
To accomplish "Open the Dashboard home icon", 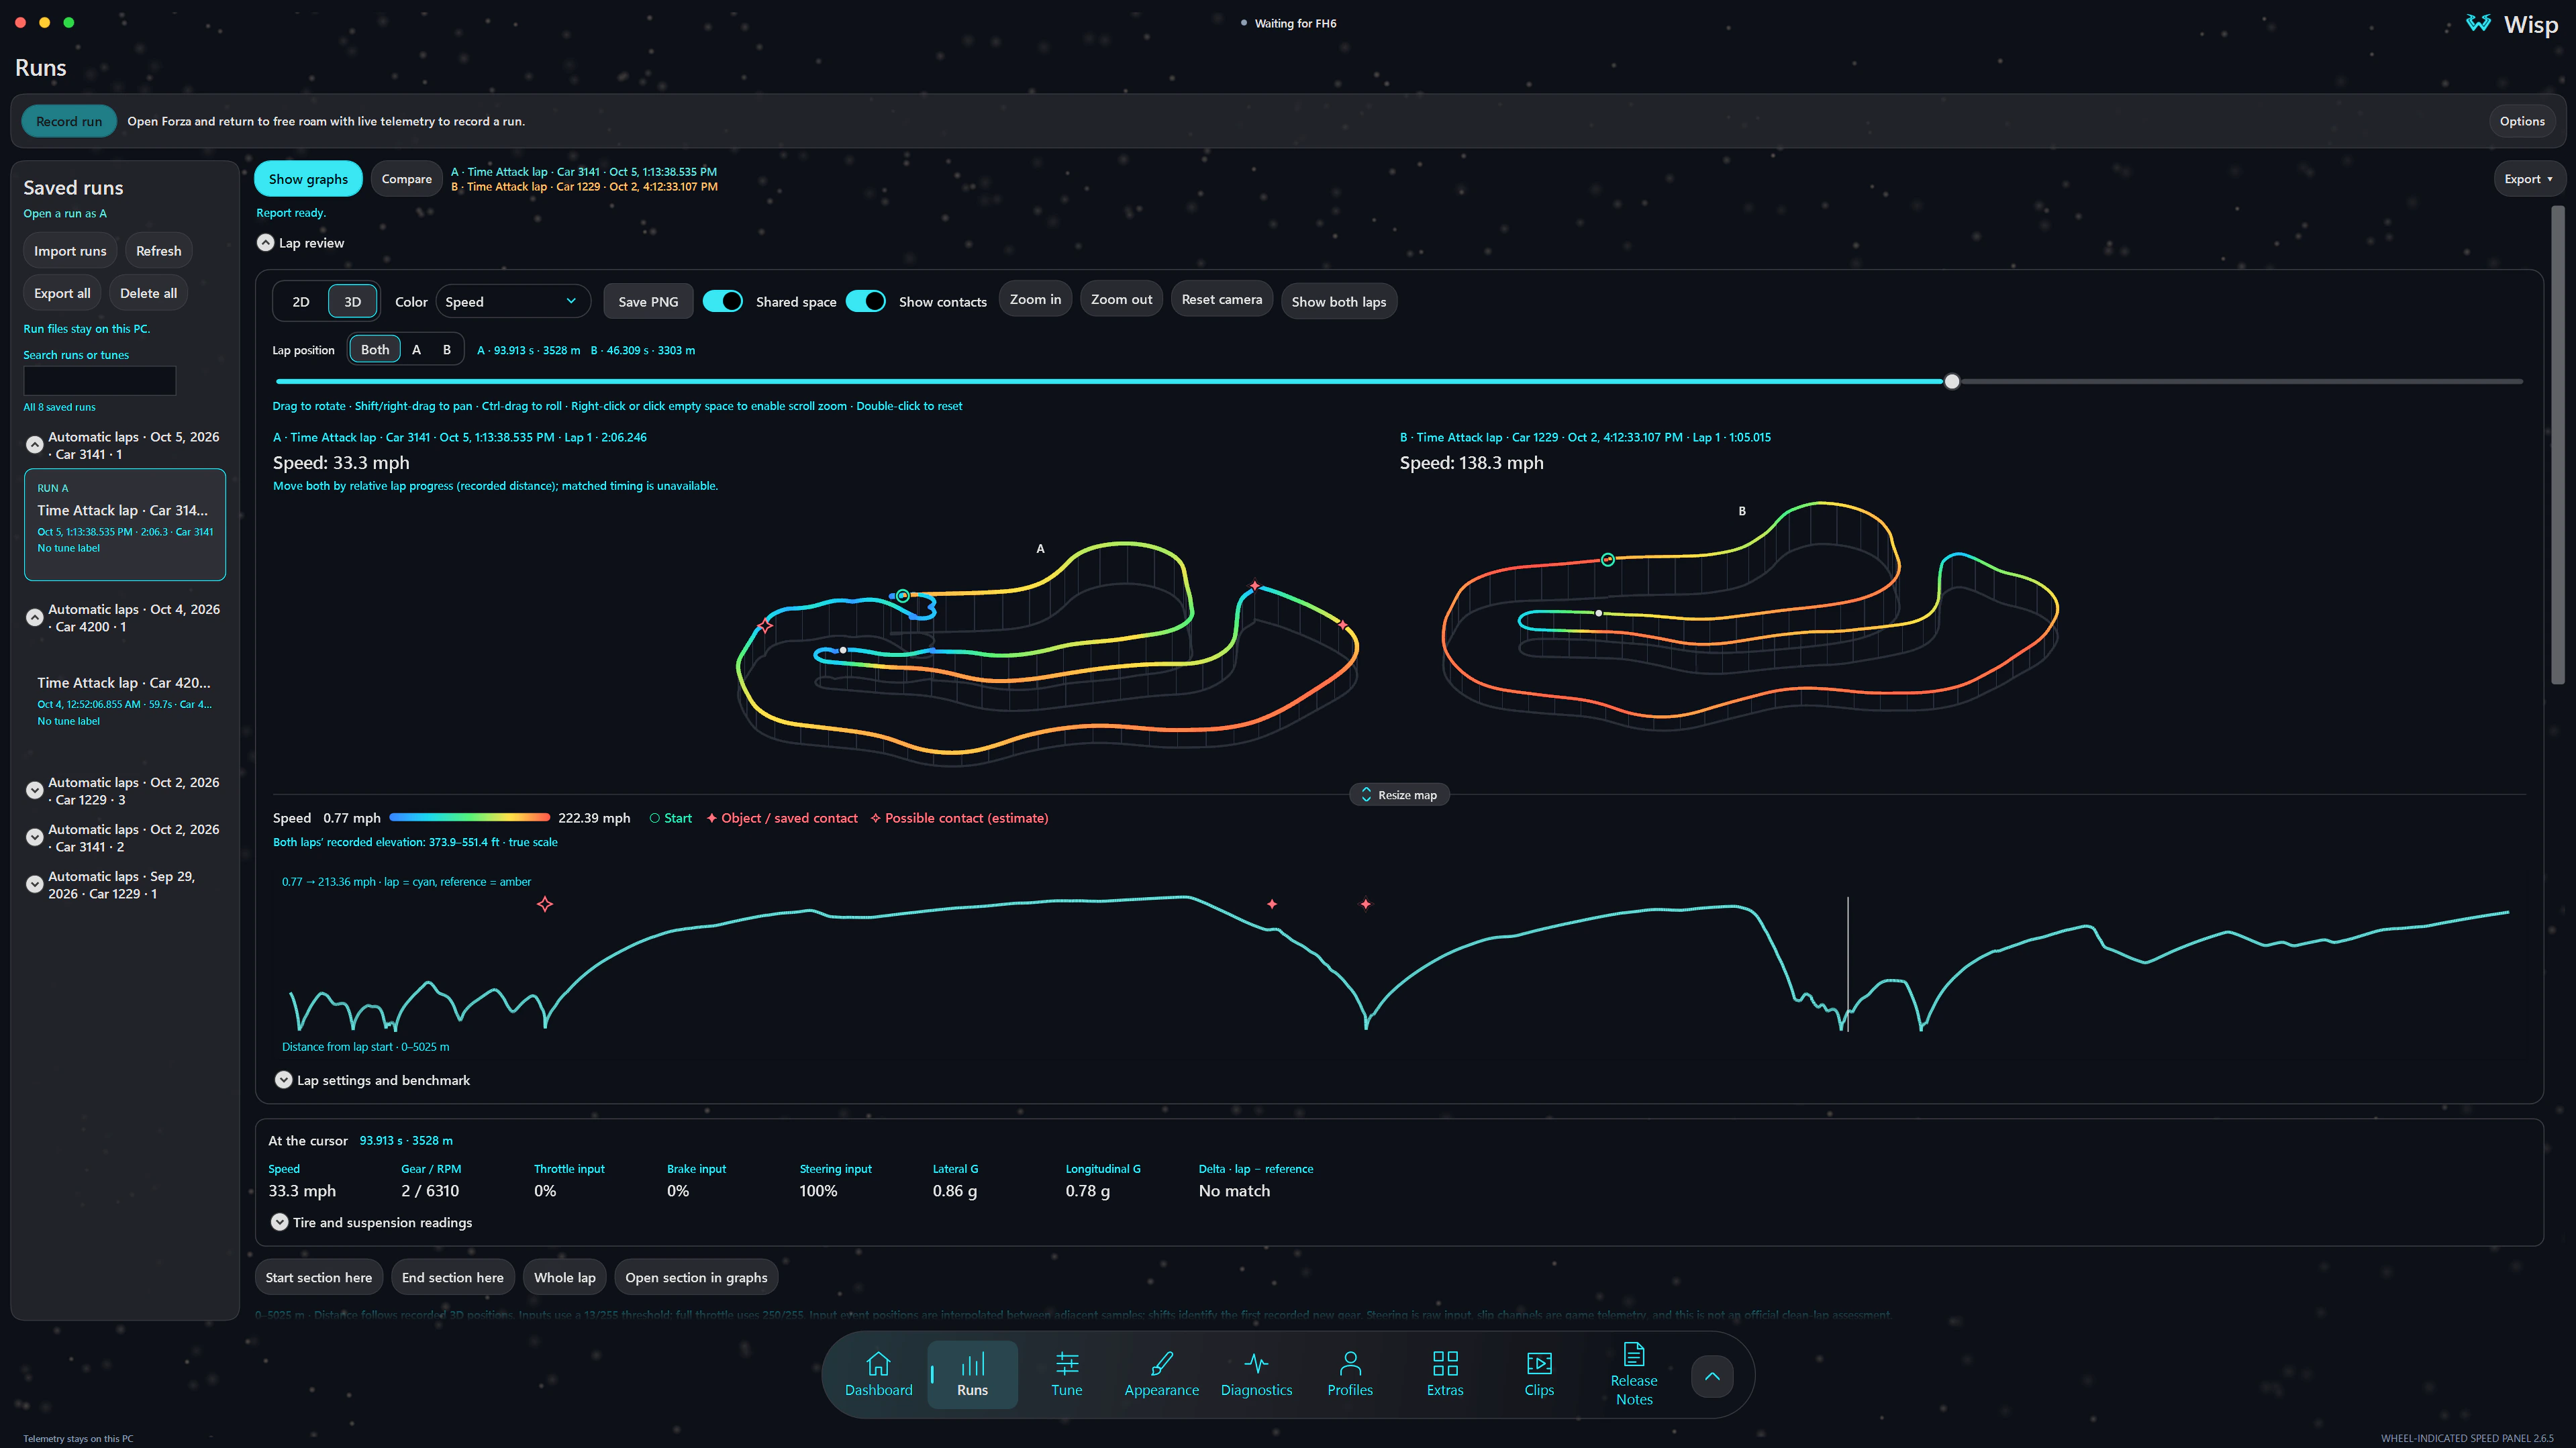I will point(877,1363).
